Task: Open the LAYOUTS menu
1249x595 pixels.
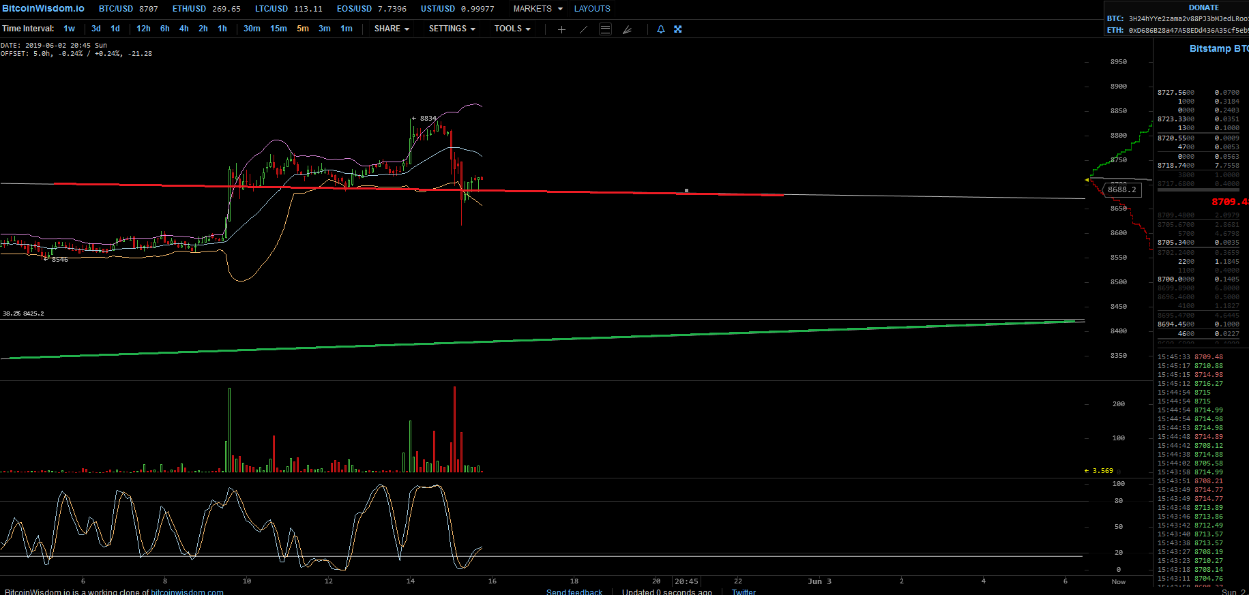Action: click(x=592, y=9)
